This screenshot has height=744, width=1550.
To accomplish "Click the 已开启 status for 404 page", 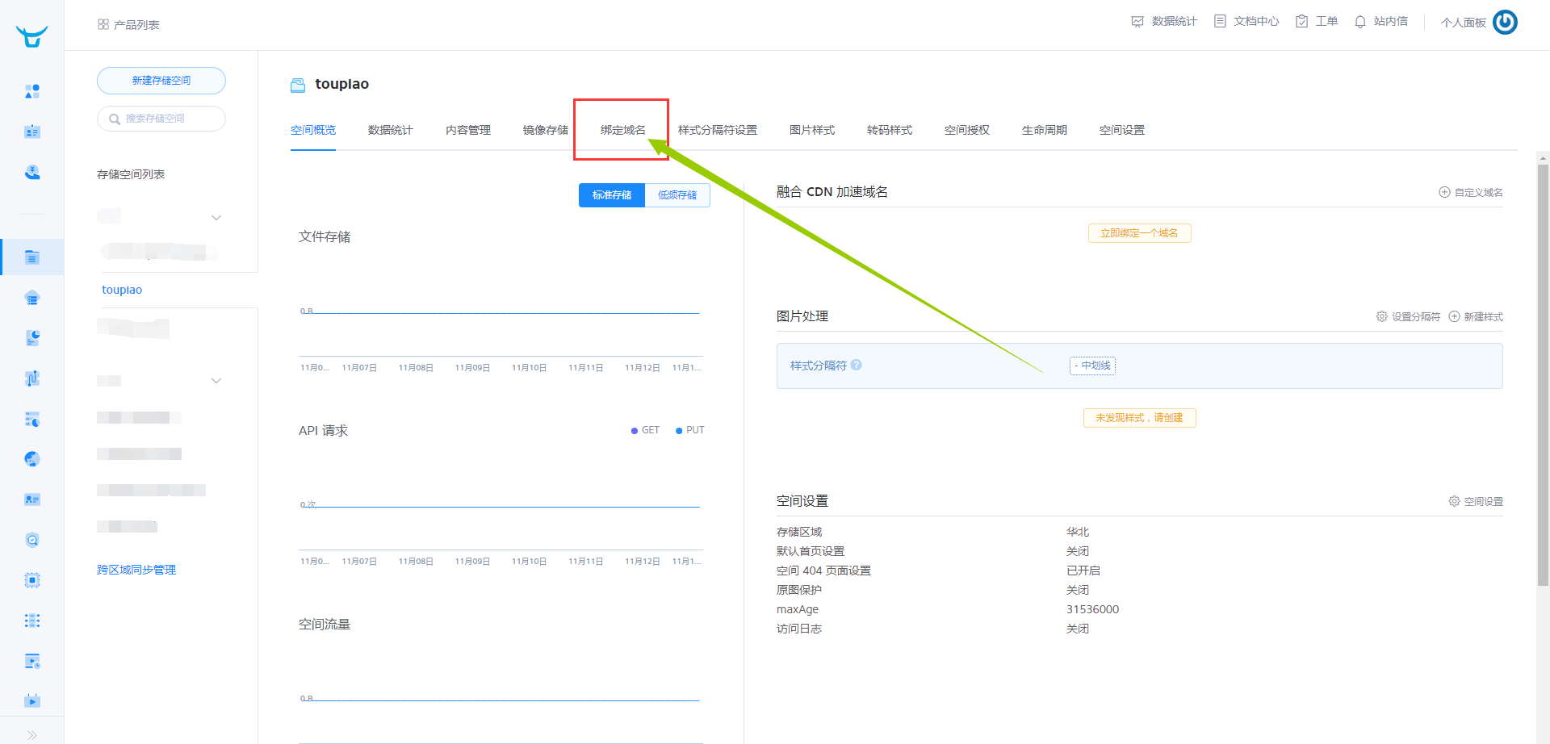I will click(x=1083, y=571).
